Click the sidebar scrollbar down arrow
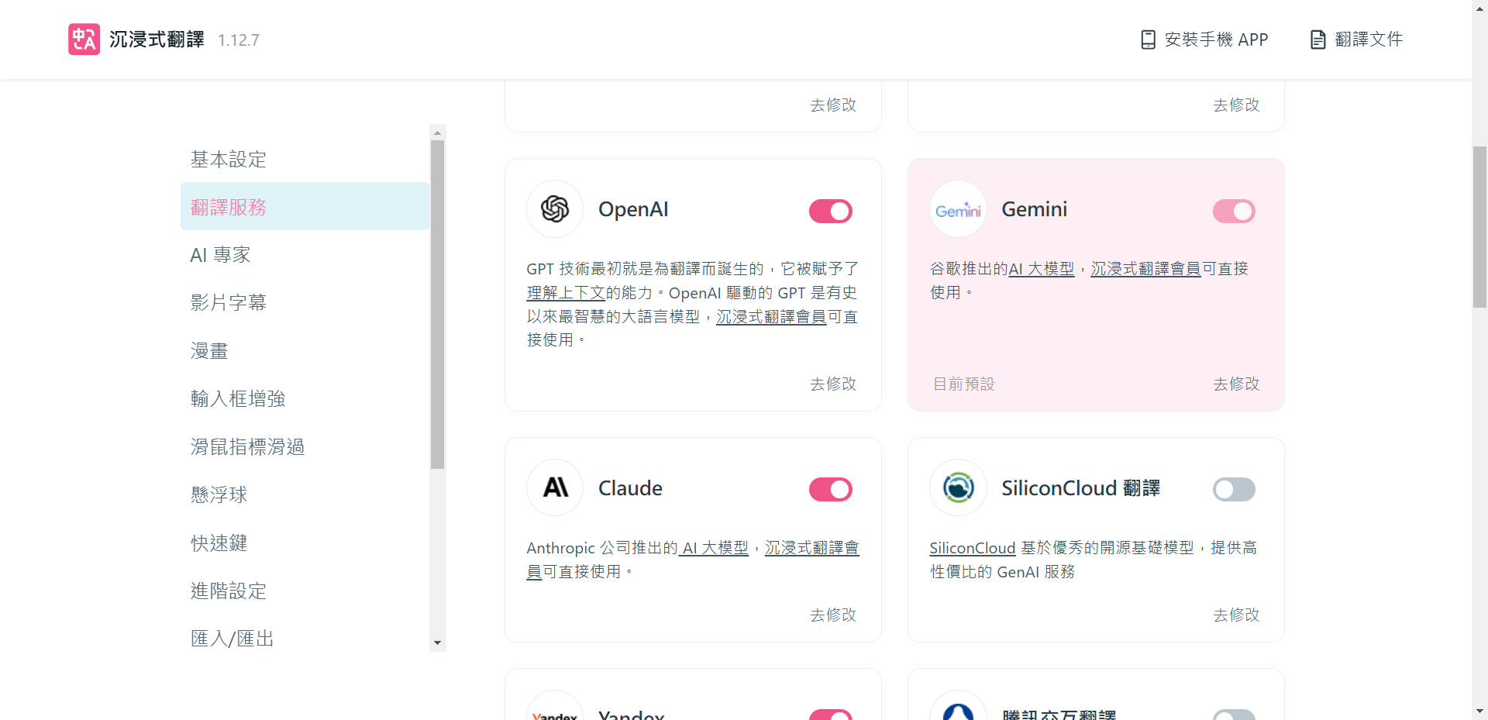 [438, 643]
